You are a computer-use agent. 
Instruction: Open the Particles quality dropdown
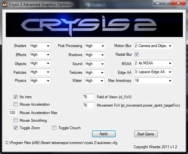(40, 72)
